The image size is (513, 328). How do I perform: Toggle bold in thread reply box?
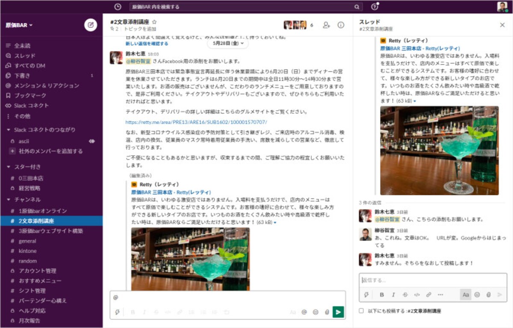point(382,295)
